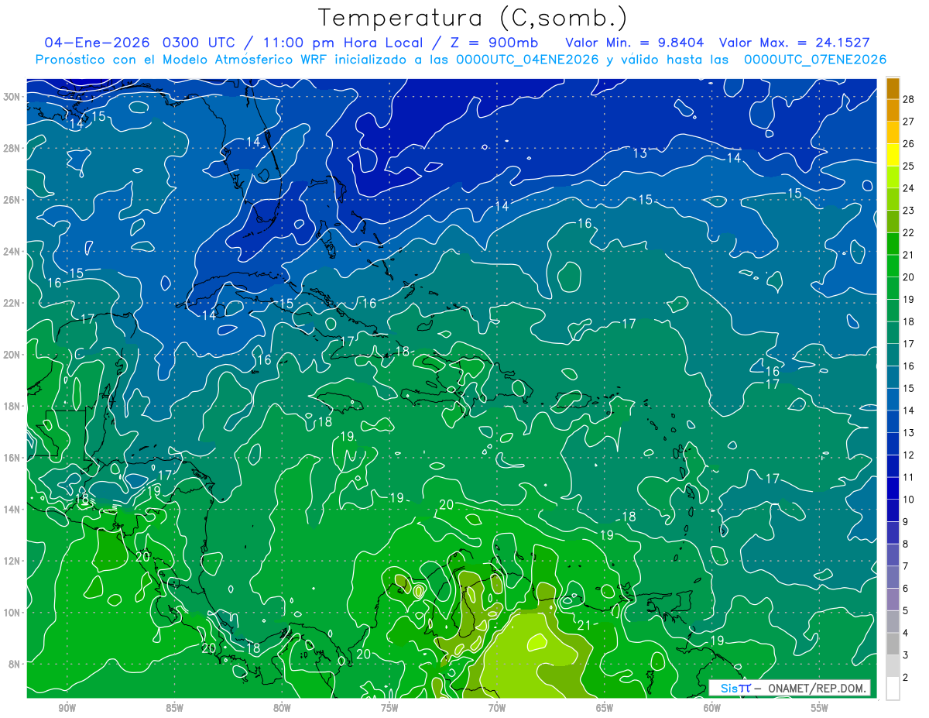Screen dimensions: 929x718
Task: Click the 8N latitude axis label
Action: point(15,664)
